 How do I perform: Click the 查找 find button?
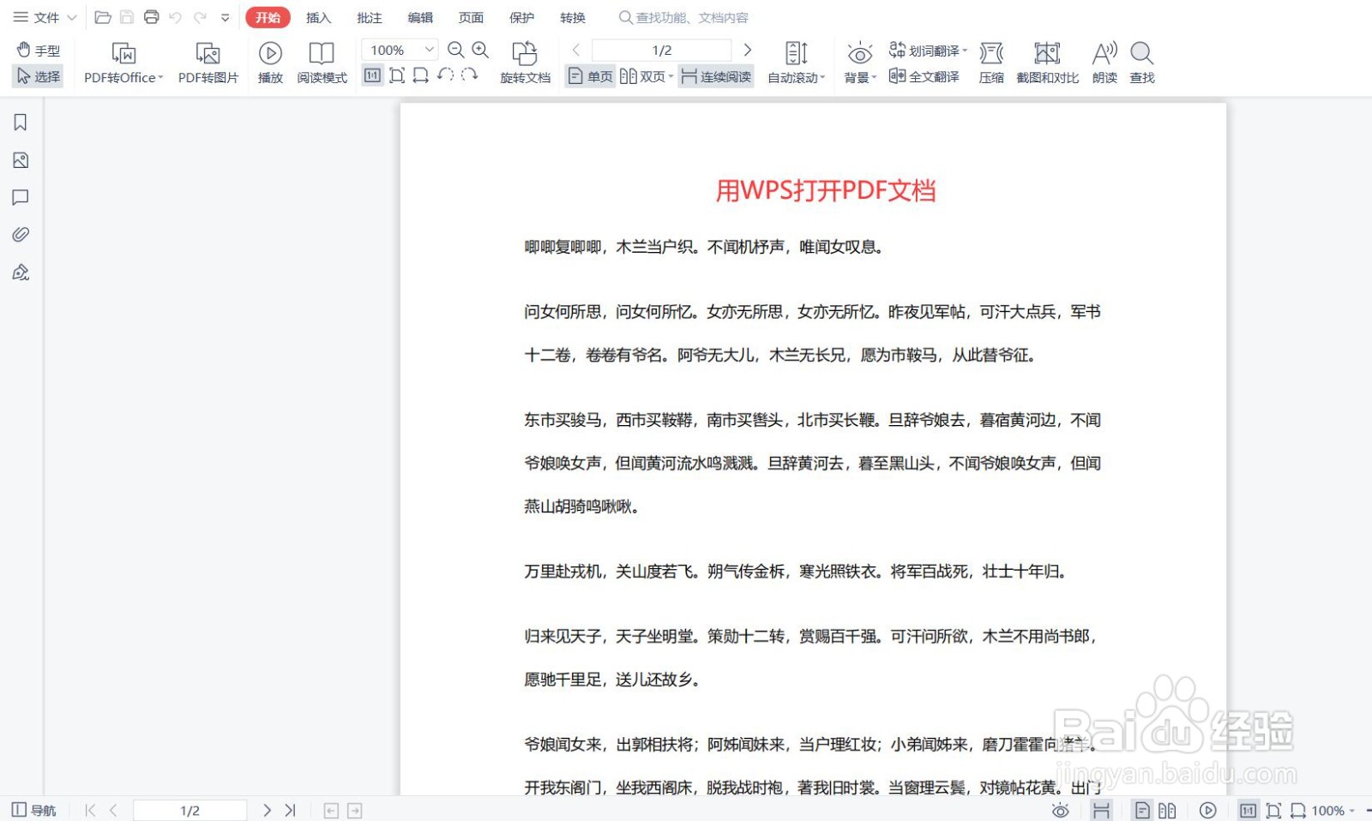point(1142,63)
